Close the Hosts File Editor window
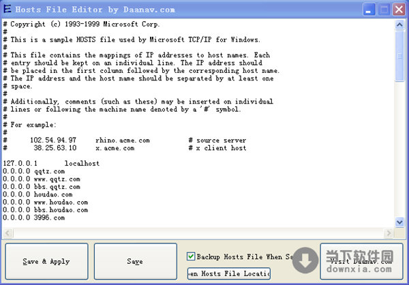409x285 pixels. click(399, 10)
